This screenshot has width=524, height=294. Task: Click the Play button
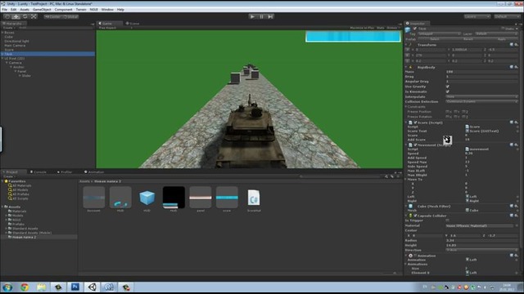(252, 16)
